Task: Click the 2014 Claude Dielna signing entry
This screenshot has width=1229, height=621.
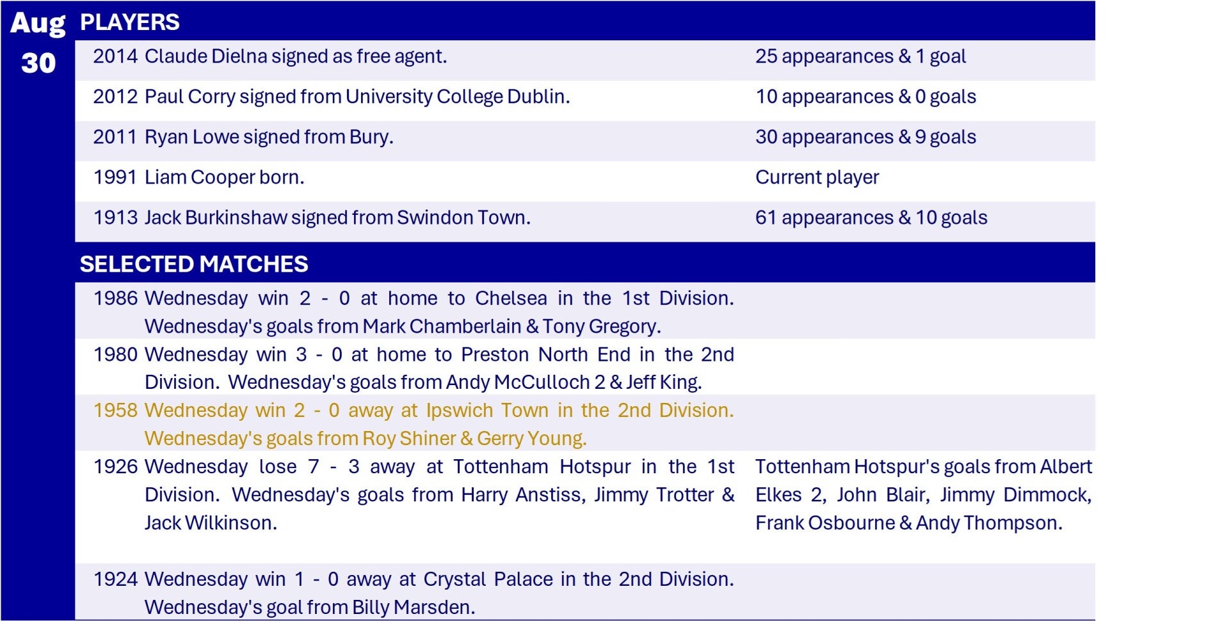Action: (270, 56)
